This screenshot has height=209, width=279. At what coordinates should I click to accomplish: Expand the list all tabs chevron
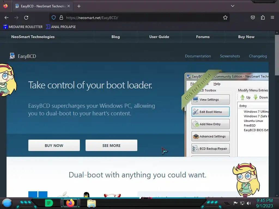[x=233, y=6]
